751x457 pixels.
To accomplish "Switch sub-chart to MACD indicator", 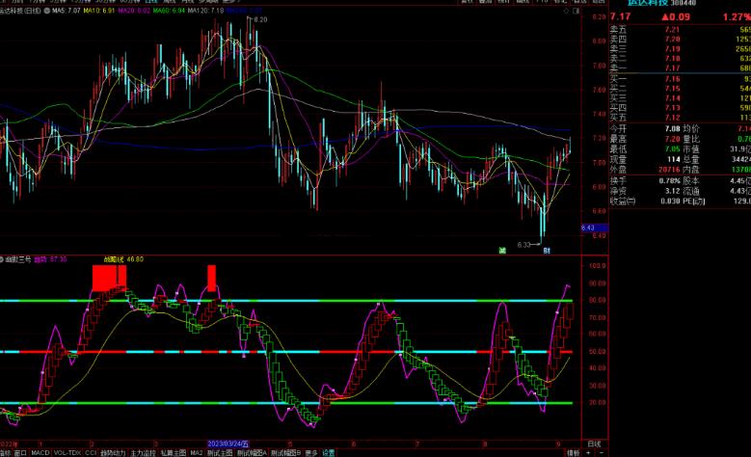I will coord(40,453).
